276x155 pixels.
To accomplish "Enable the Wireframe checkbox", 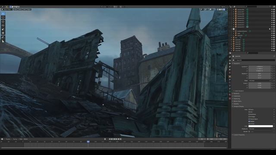I will click(x=249, y=114).
